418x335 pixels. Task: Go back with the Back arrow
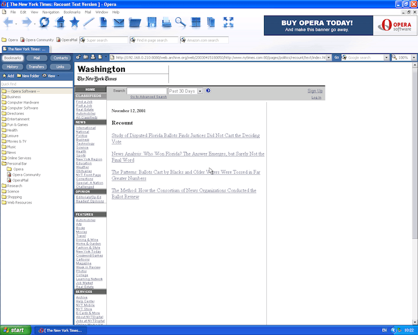pos(8,22)
